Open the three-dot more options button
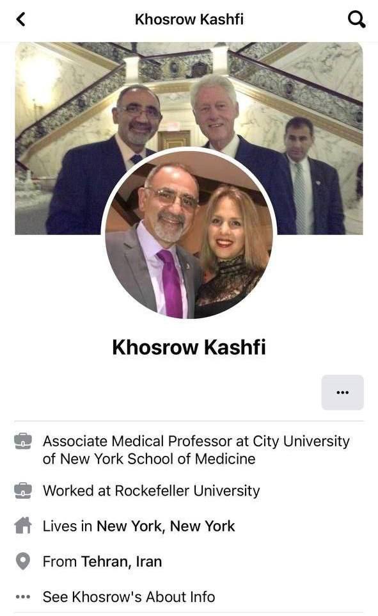378x616 pixels. tap(342, 392)
